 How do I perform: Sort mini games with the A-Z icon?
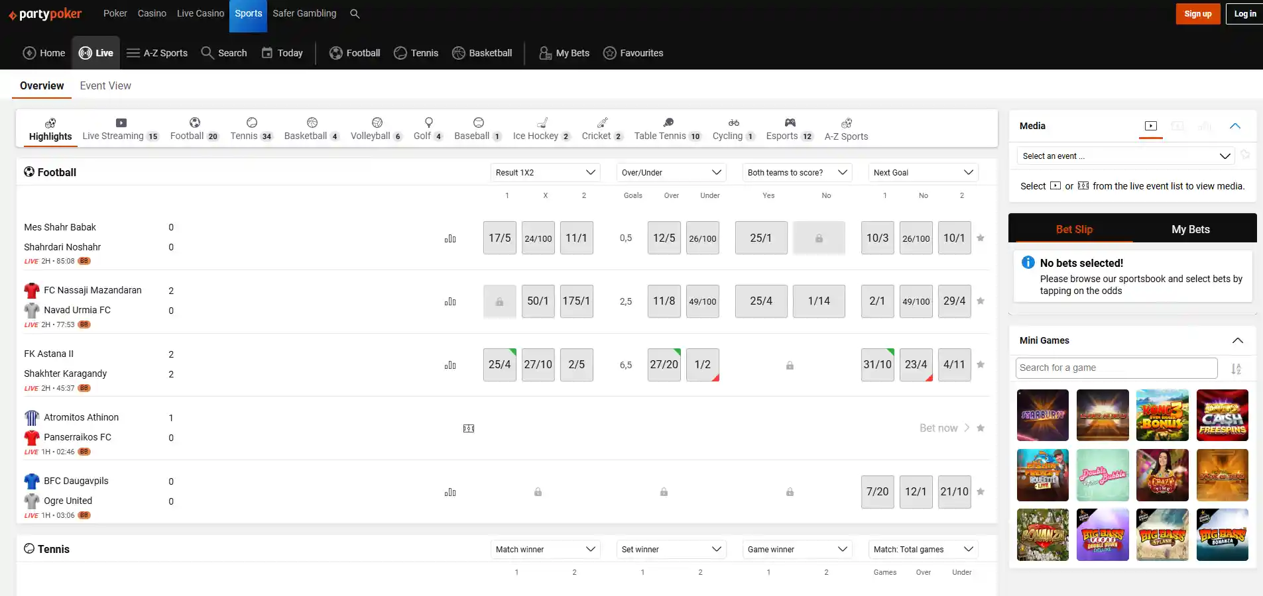pos(1236,369)
